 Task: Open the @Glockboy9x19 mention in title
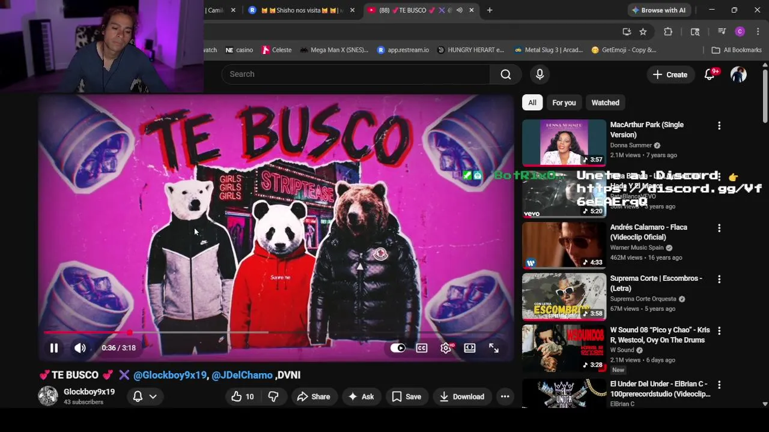click(x=170, y=375)
